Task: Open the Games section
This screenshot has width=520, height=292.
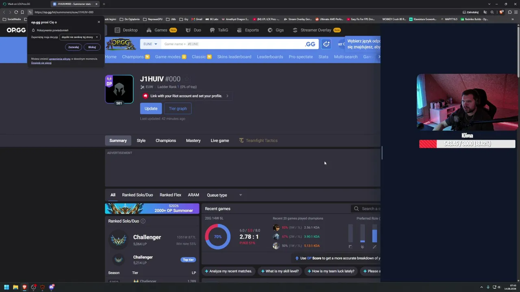Action: [x=161, y=30]
